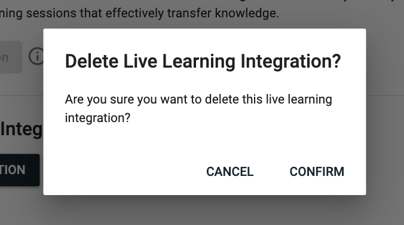Click the CONFIRM button to delete integration
Viewport: 404px width, 225px height.
click(317, 172)
